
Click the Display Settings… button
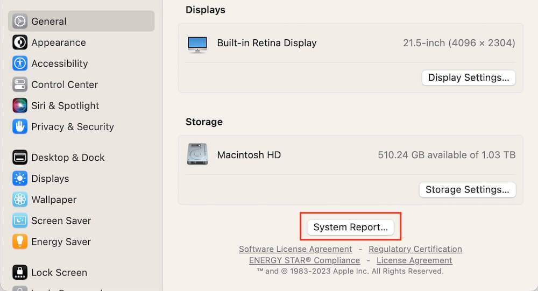469,78
